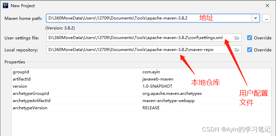Click the 'User settings file:' label
This screenshot has width=276, height=136.
point(22,38)
